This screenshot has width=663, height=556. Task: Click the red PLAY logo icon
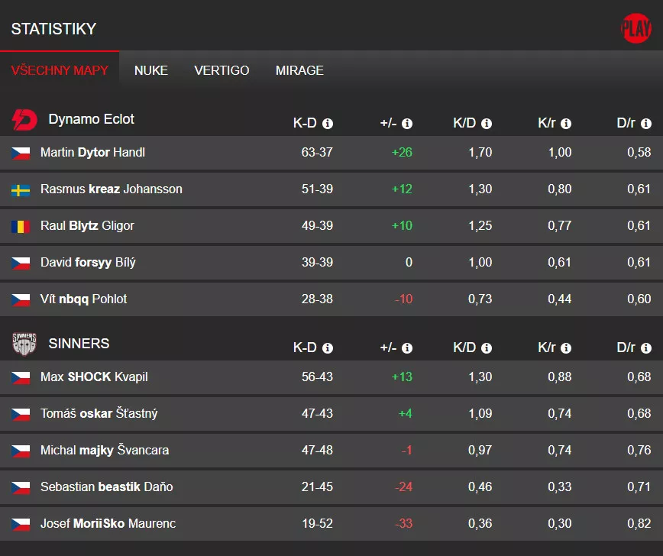636,29
